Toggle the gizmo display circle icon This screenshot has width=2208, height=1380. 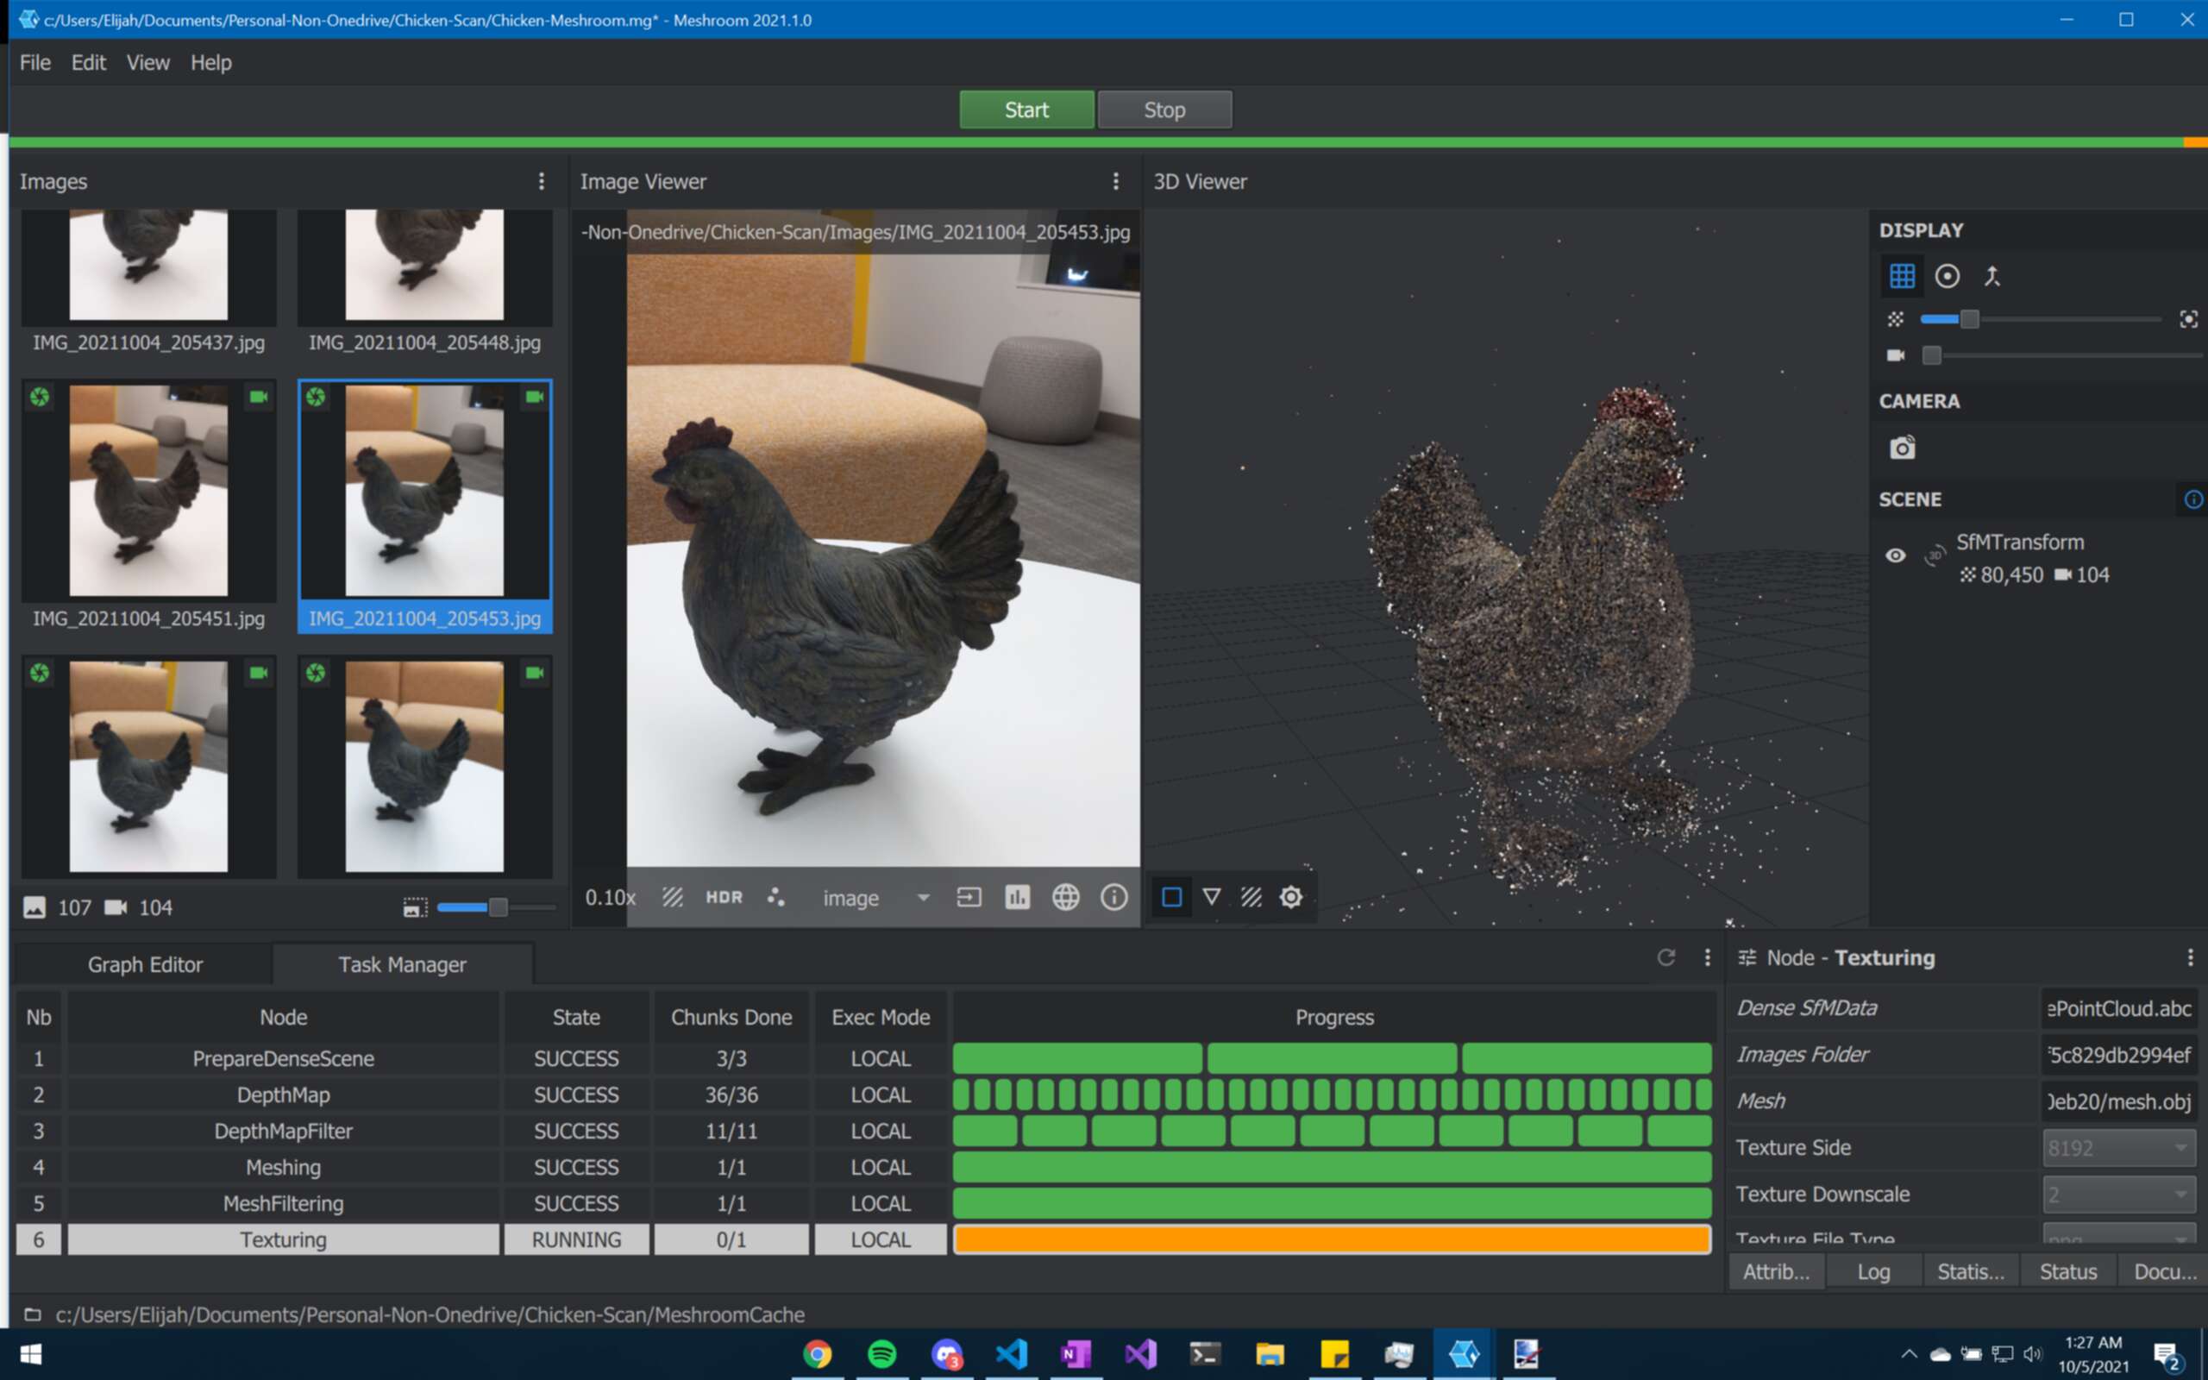click(x=1947, y=276)
